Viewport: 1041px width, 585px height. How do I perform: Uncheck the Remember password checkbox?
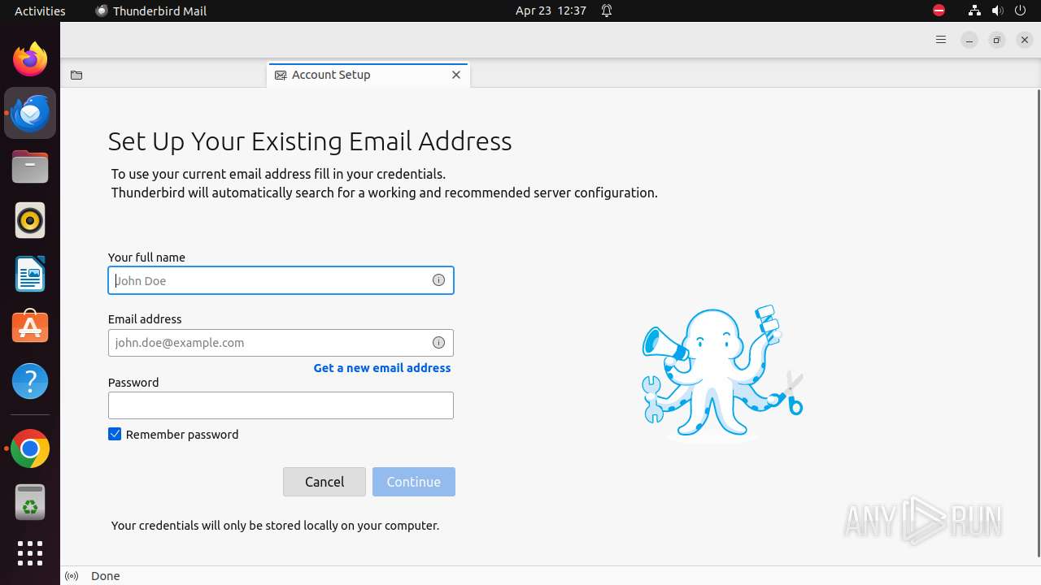pos(115,435)
